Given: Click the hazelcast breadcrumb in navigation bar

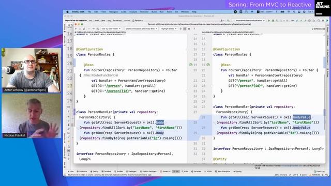Looking at the screenshot, I should 117,21.
